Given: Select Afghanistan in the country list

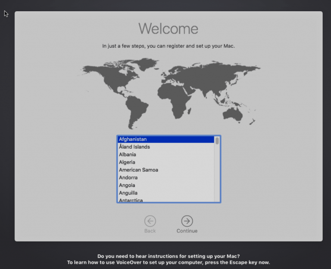Looking at the screenshot, I should (133, 139).
